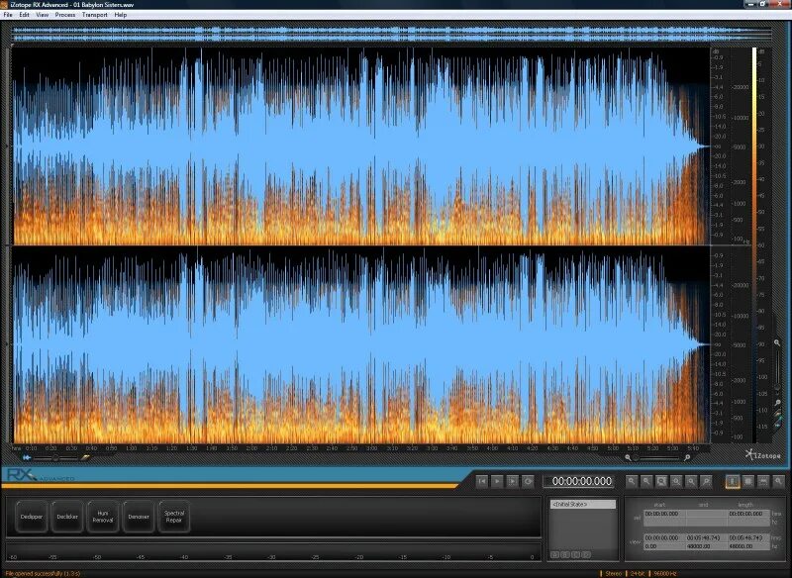Click the overview waveform strip at the top
The image size is (792, 578).
coord(391,34)
